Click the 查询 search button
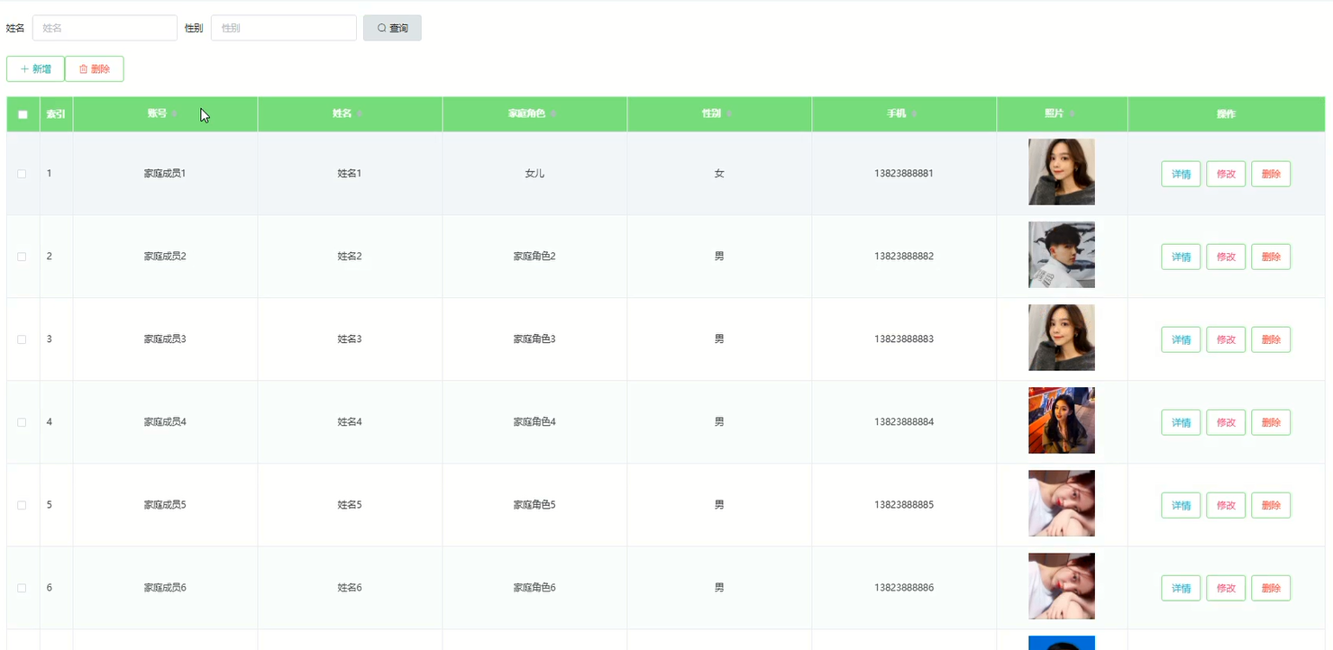This screenshot has width=1333, height=650. [392, 28]
